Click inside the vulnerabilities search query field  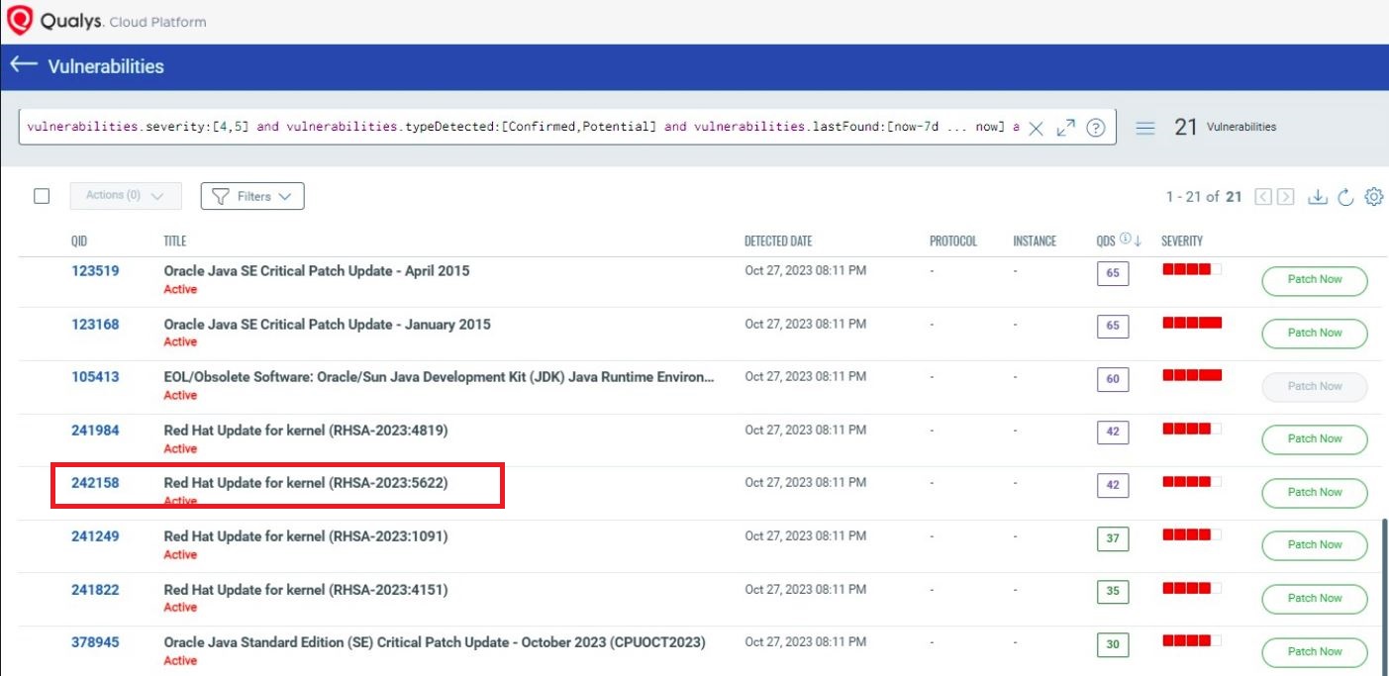pos(515,128)
